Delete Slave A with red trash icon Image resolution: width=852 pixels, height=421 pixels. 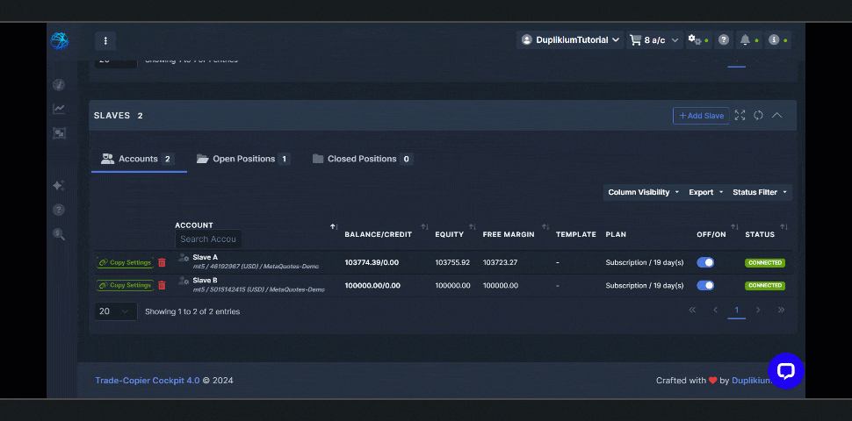[x=162, y=262]
